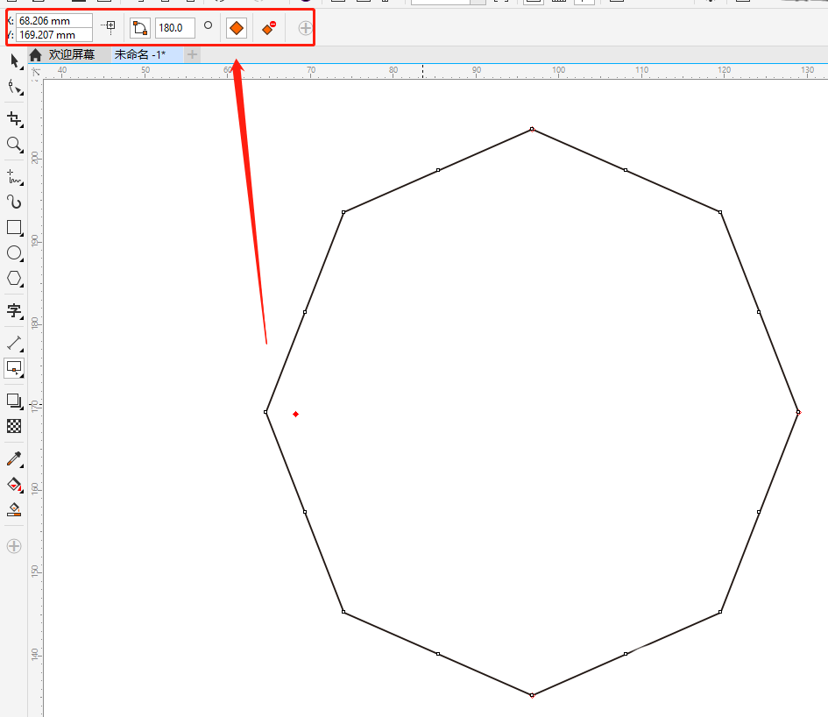828x717 pixels.
Task: Click the X position field 68.206 mm
Action: (x=54, y=21)
